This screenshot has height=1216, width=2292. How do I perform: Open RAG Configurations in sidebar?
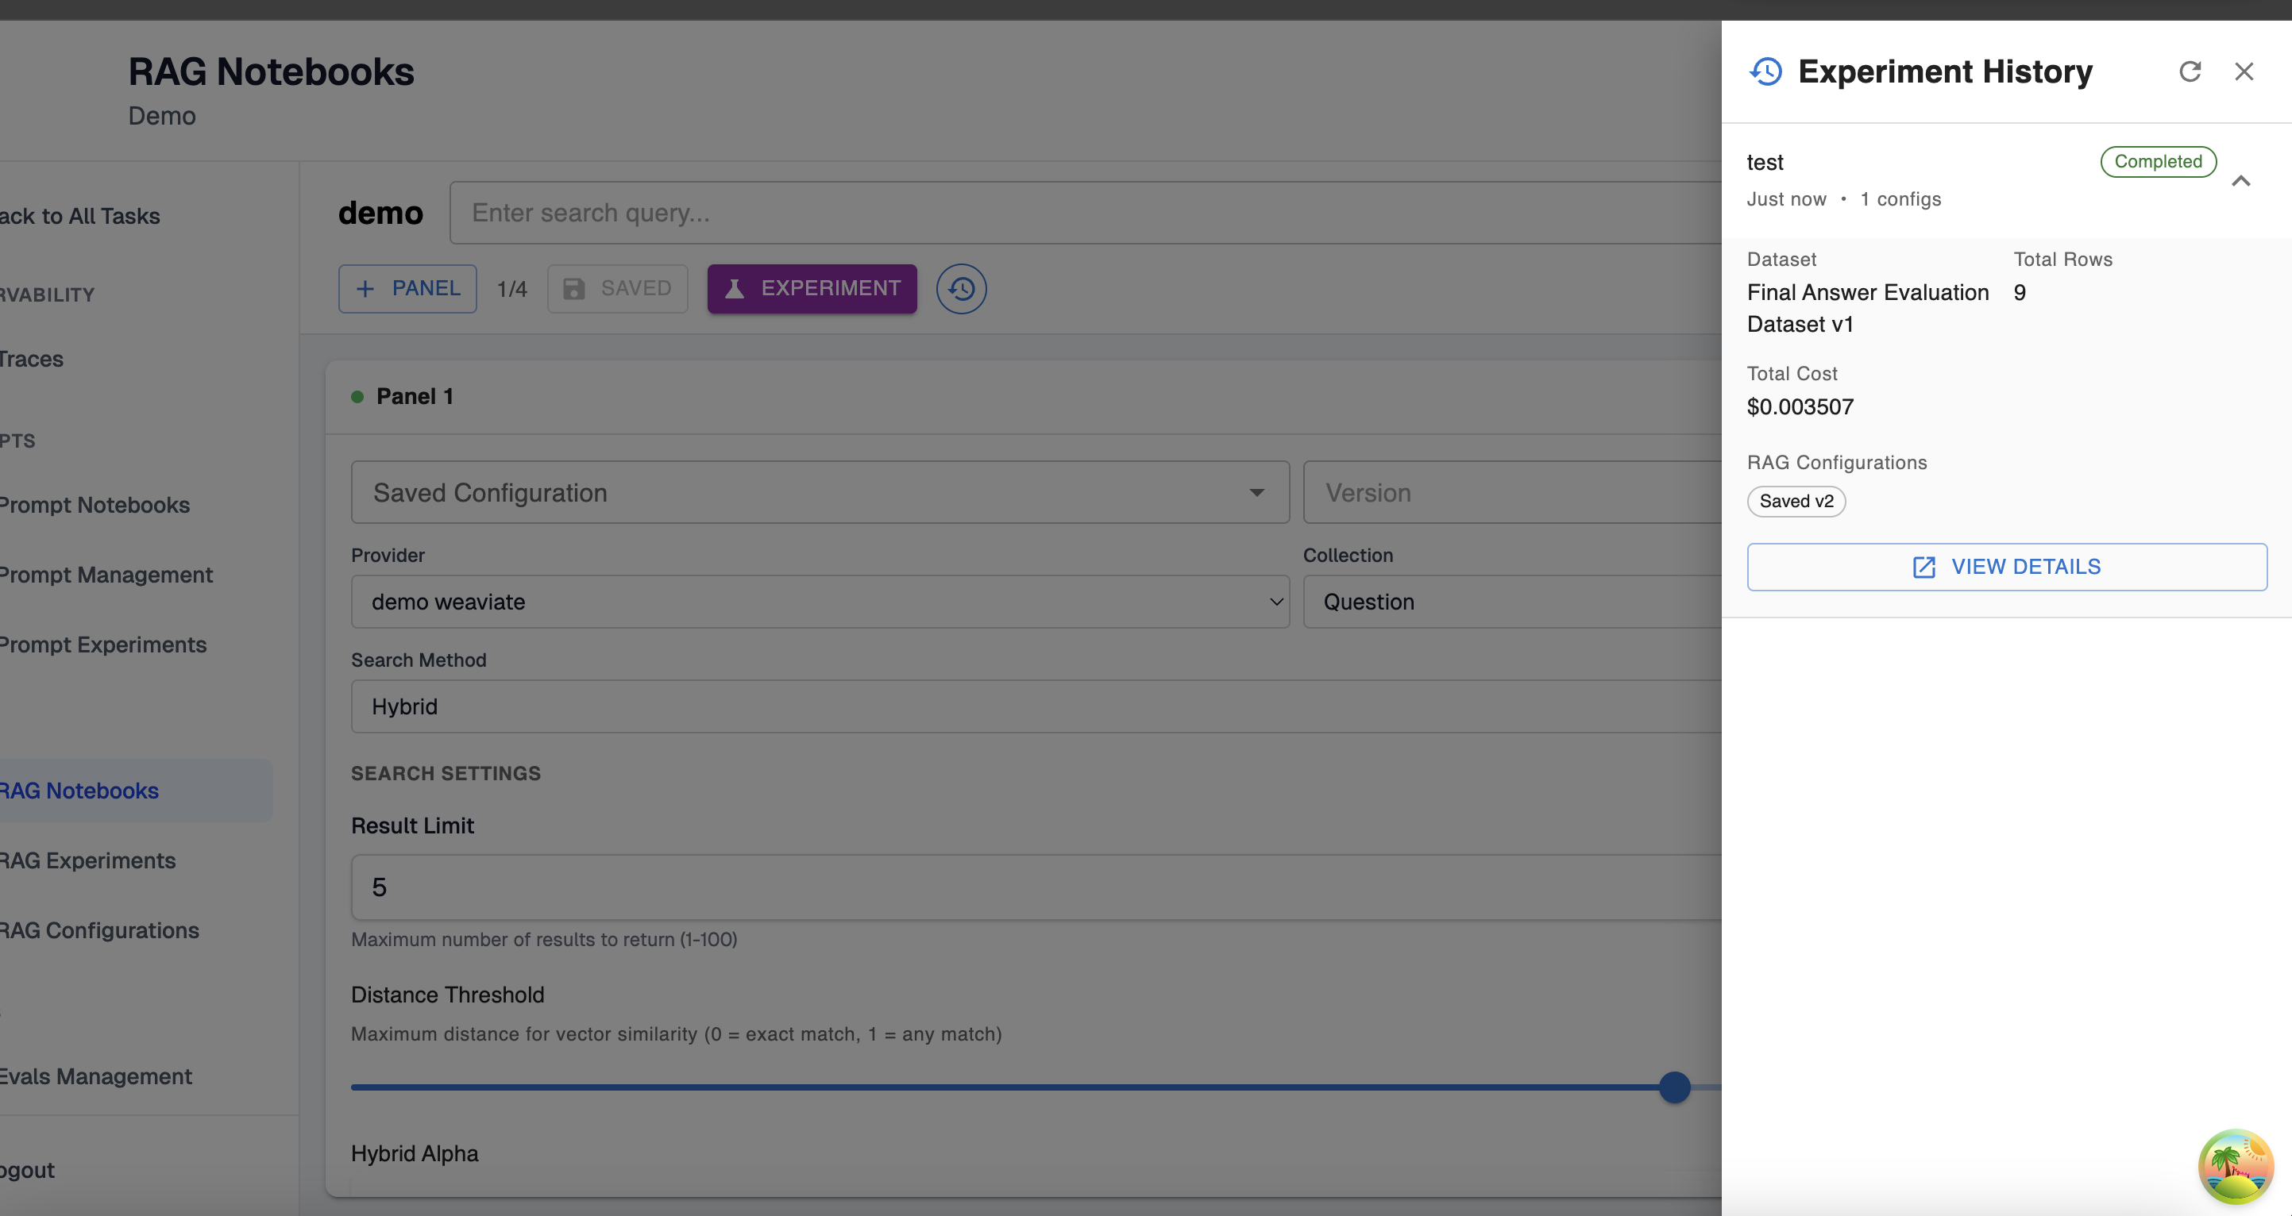point(98,930)
